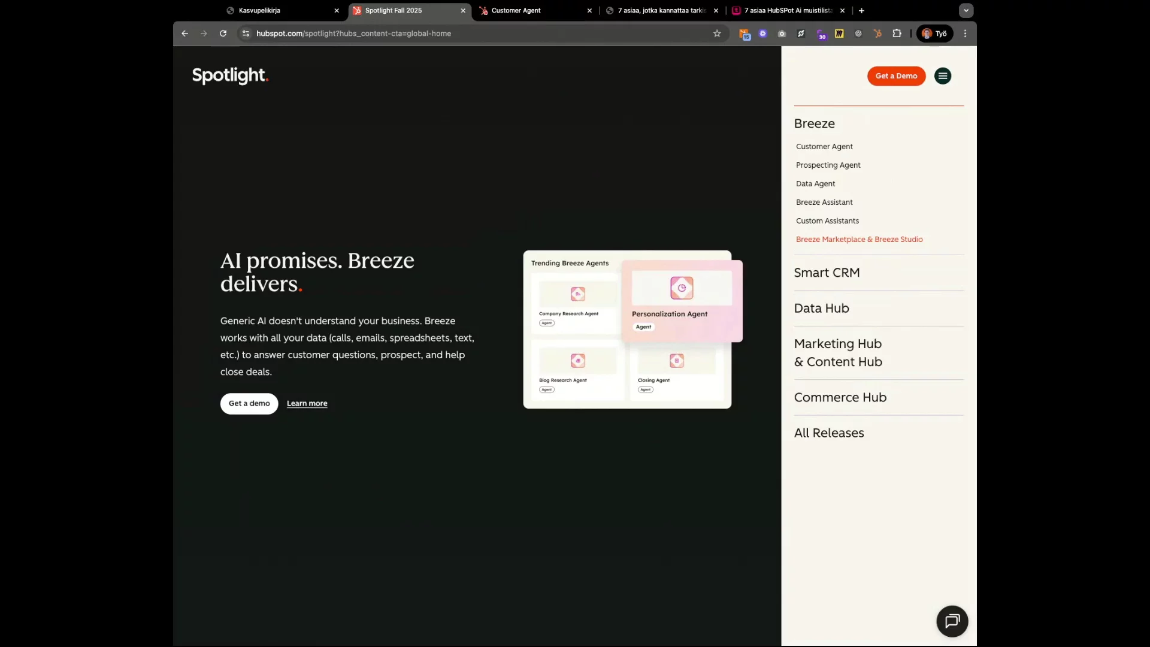
Task: Close the 7 asiaa, jotka kannattaa tab
Action: [716, 10]
